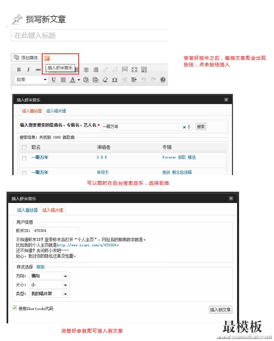274x341 pixels.
Task: Open the text color A picker
Action: point(73,80)
